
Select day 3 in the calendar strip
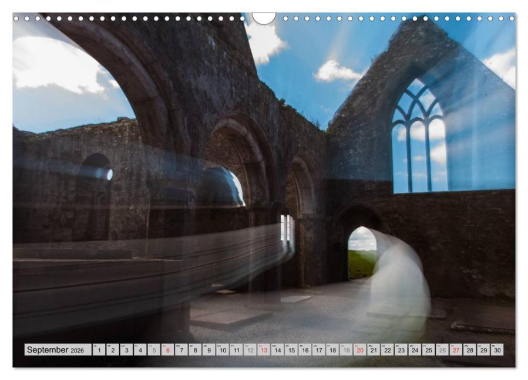click(126, 350)
